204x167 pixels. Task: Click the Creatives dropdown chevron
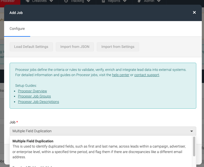[51, 1]
